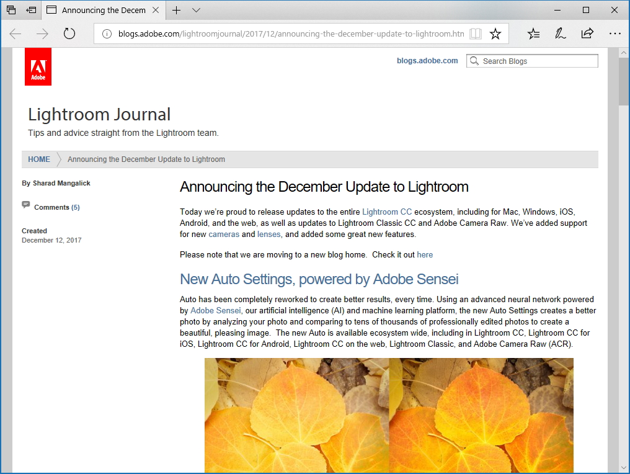Open New Auto Settings heading link

(x=319, y=279)
